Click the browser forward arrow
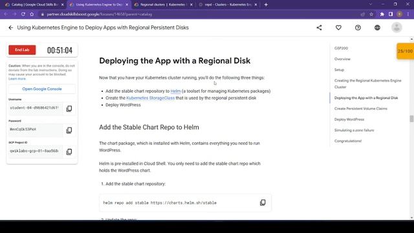The image size is (414, 233). pyautogui.click(x=14, y=14)
